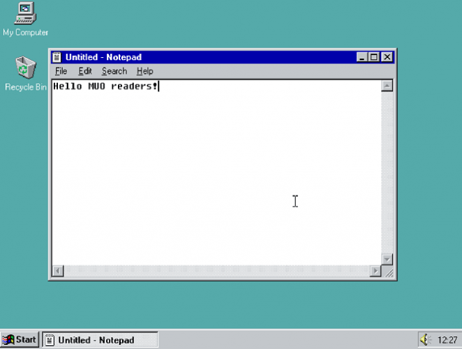Click the Untitled - Notepad window title text
This screenshot has width=462, height=349.
tap(103, 57)
